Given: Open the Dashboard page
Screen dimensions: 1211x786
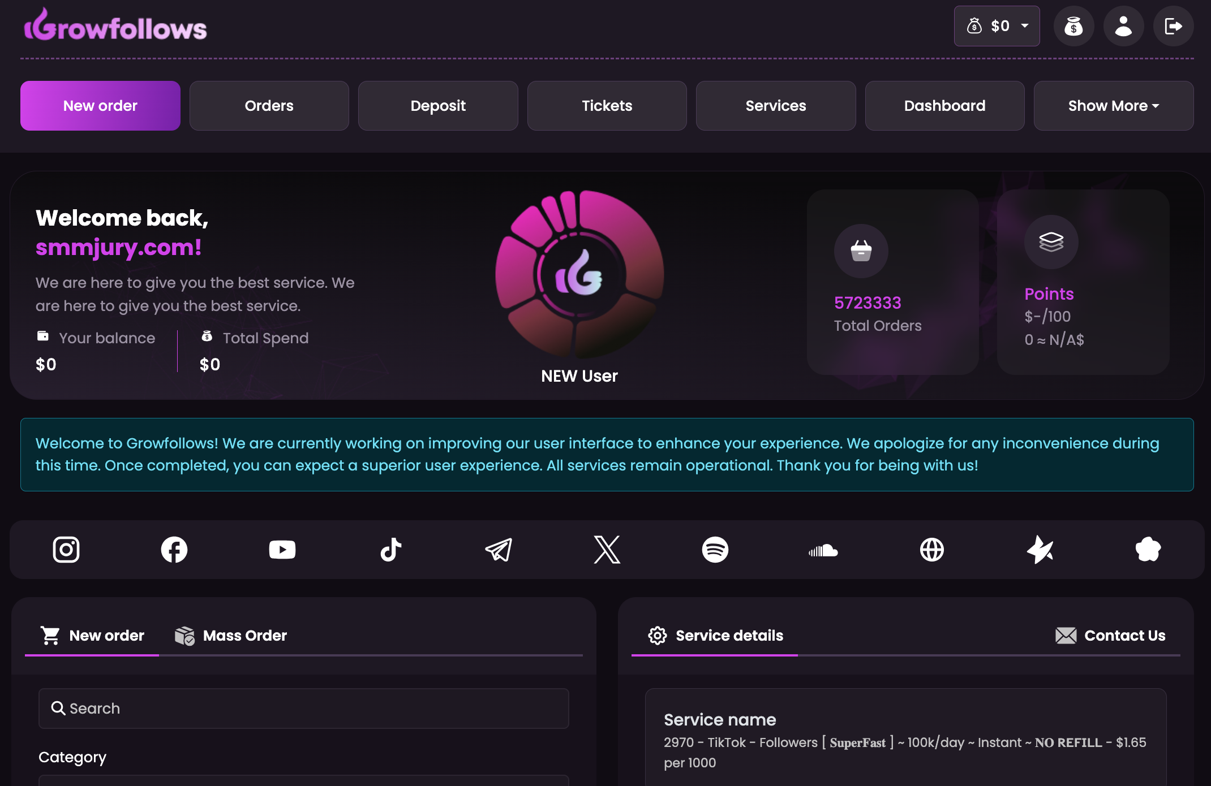Looking at the screenshot, I should [945, 106].
